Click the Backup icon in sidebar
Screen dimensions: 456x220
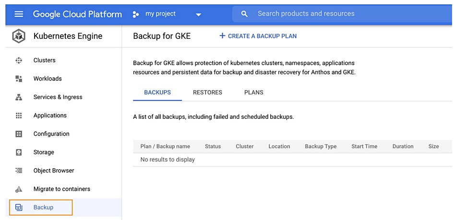[x=19, y=208]
